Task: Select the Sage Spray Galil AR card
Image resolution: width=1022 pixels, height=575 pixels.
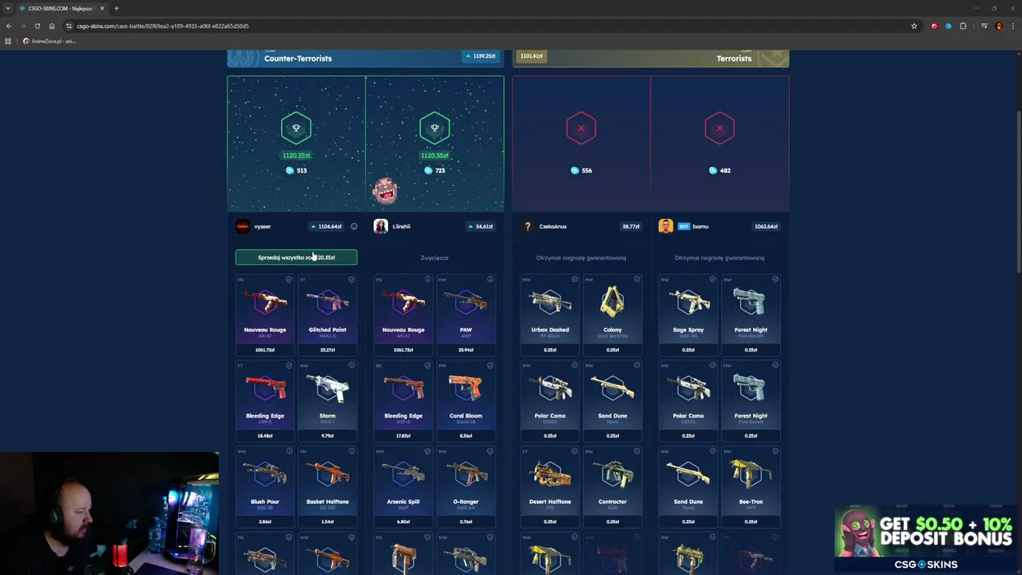Action: [x=688, y=315]
